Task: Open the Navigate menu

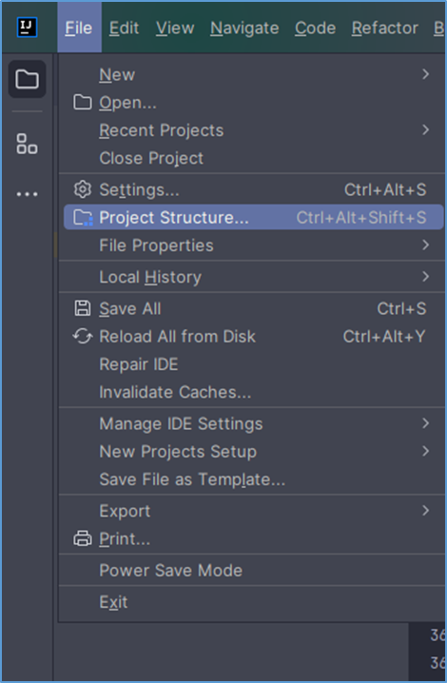Action: click(244, 28)
